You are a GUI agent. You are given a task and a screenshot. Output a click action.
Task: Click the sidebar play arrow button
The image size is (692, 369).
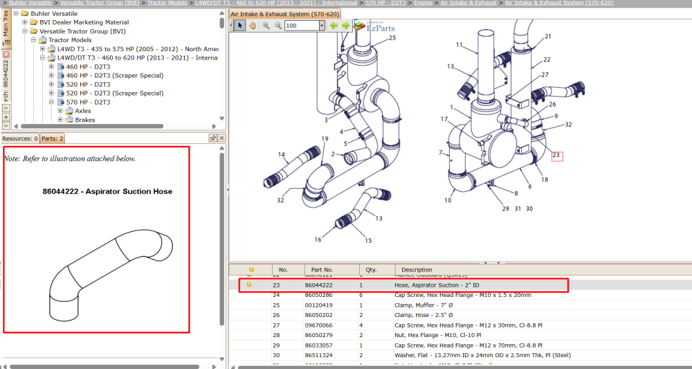click(6, 117)
